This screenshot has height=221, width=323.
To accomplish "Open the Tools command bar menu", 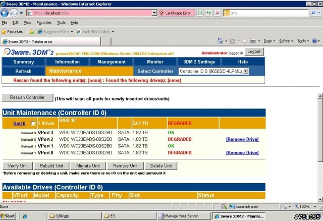I will coord(303,41).
